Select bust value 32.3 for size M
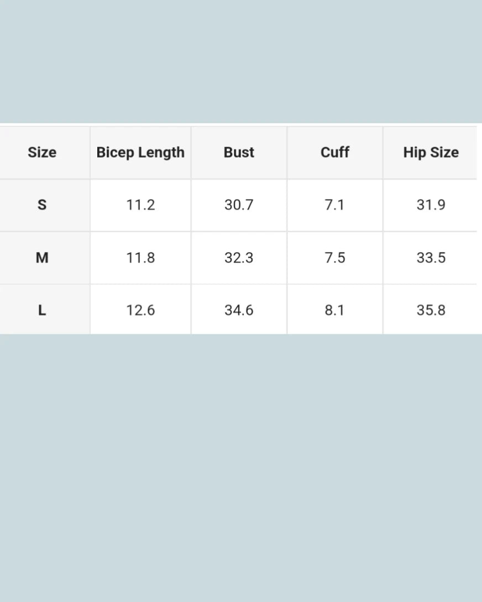The width and height of the screenshot is (482, 602). [239, 258]
